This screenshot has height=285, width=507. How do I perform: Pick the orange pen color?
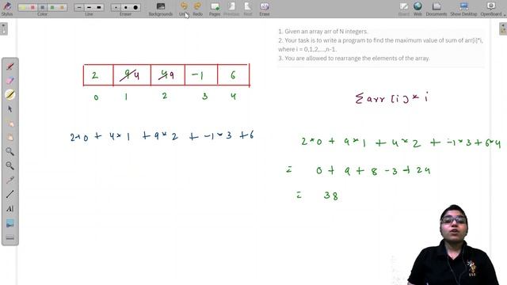click(62, 7)
